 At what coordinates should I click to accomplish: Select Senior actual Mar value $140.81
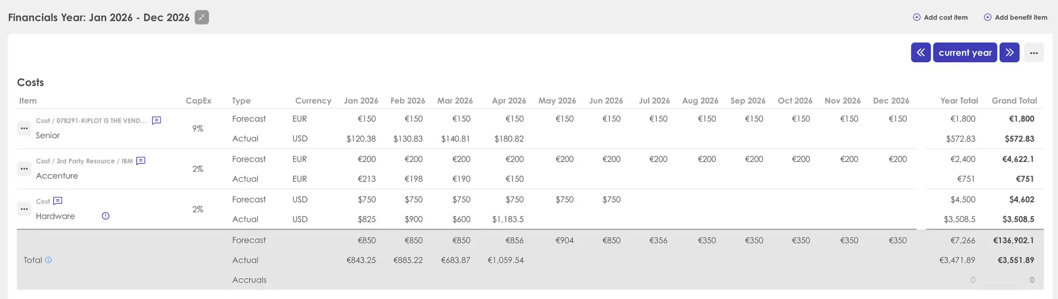tap(455, 139)
